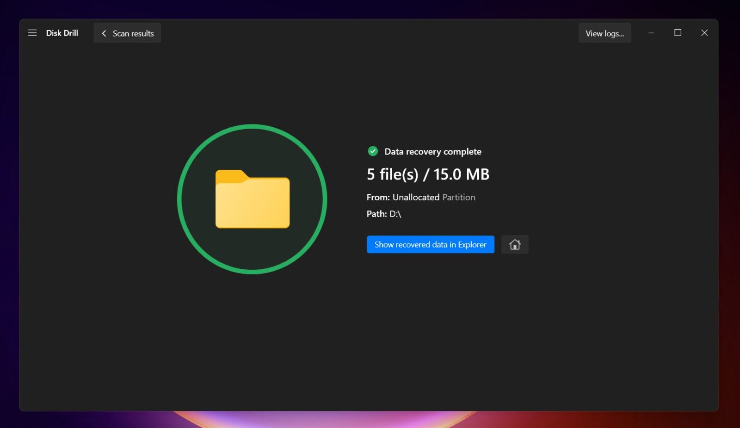Return to Scan results view
Image resolution: width=740 pixels, height=428 pixels.
pos(132,33)
